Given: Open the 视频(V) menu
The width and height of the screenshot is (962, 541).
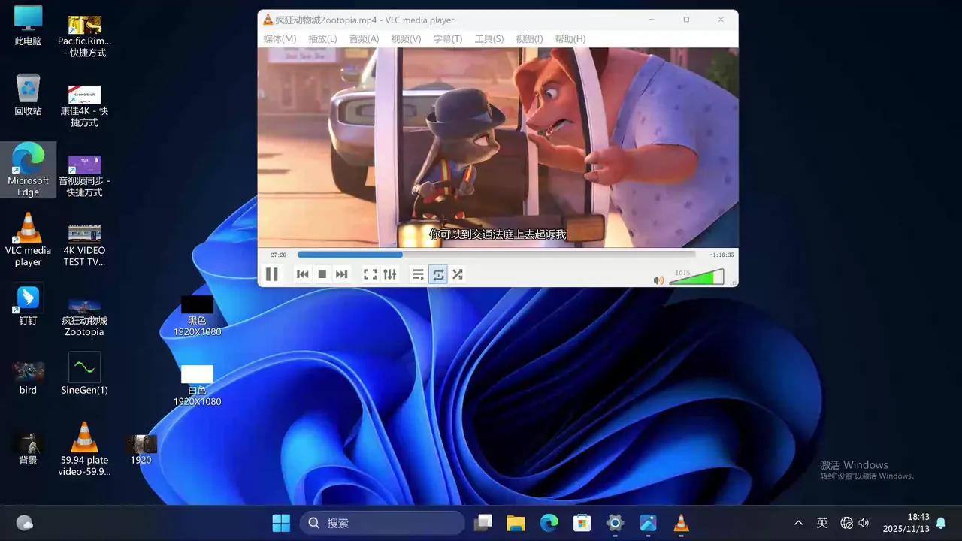Looking at the screenshot, I should tap(406, 39).
